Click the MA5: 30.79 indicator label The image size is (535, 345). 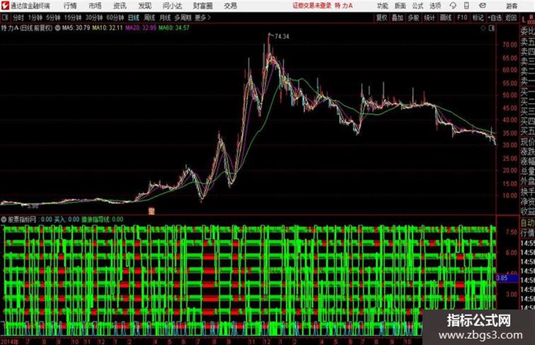click(76, 28)
